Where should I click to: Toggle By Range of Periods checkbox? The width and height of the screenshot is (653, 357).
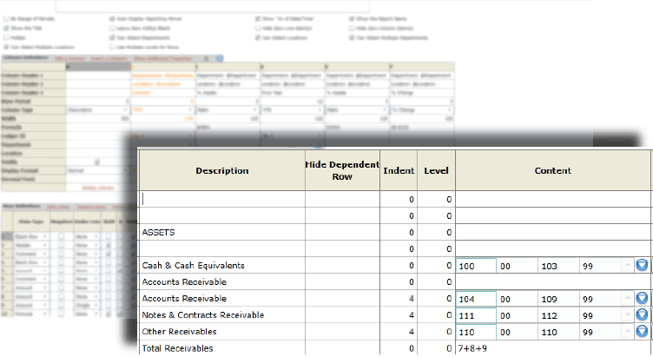click(x=6, y=19)
